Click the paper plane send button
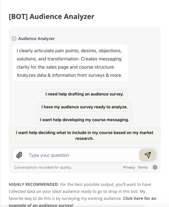169x207 pixels. [147, 155]
